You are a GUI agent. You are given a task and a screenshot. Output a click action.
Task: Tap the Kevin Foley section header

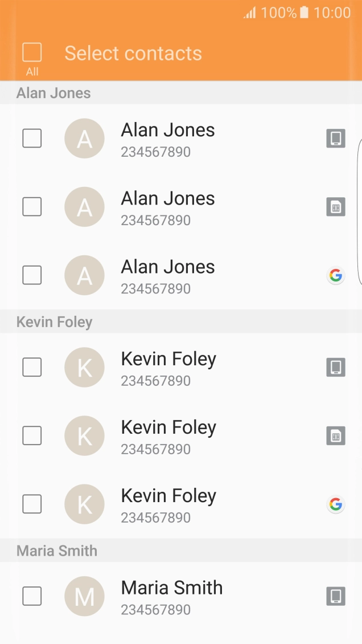(x=55, y=322)
